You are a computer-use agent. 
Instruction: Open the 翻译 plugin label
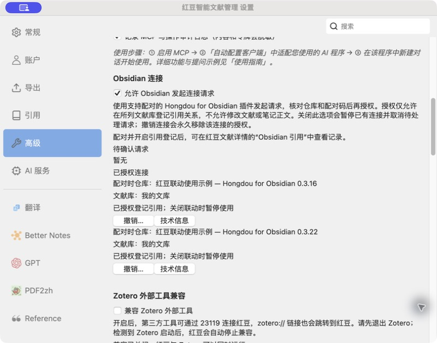pos(33,208)
